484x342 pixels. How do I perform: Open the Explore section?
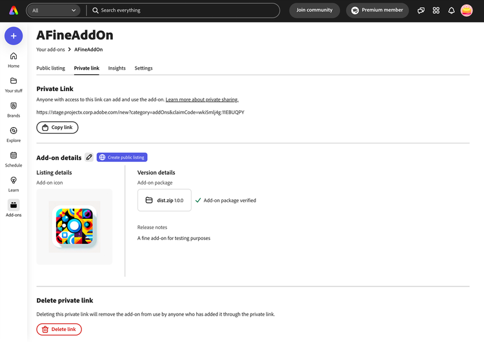coord(14,131)
